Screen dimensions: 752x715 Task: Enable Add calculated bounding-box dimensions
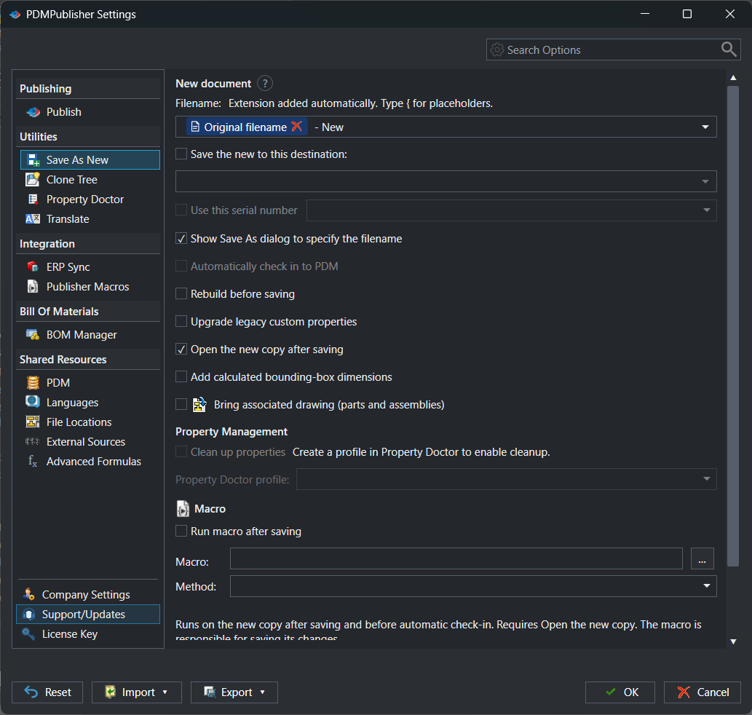pos(181,377)
